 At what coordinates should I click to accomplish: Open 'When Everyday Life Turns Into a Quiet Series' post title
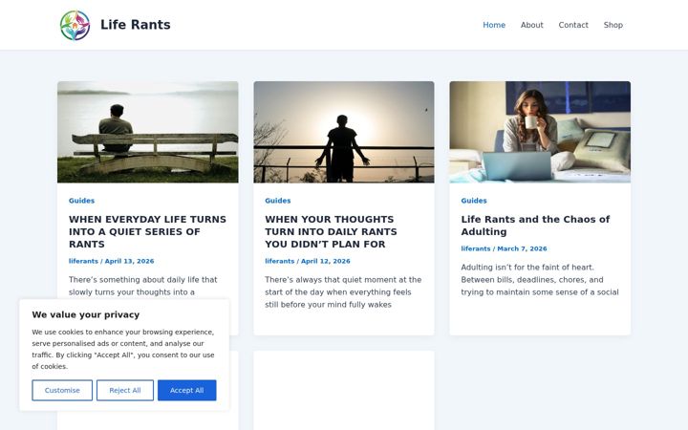pos(147,231)
